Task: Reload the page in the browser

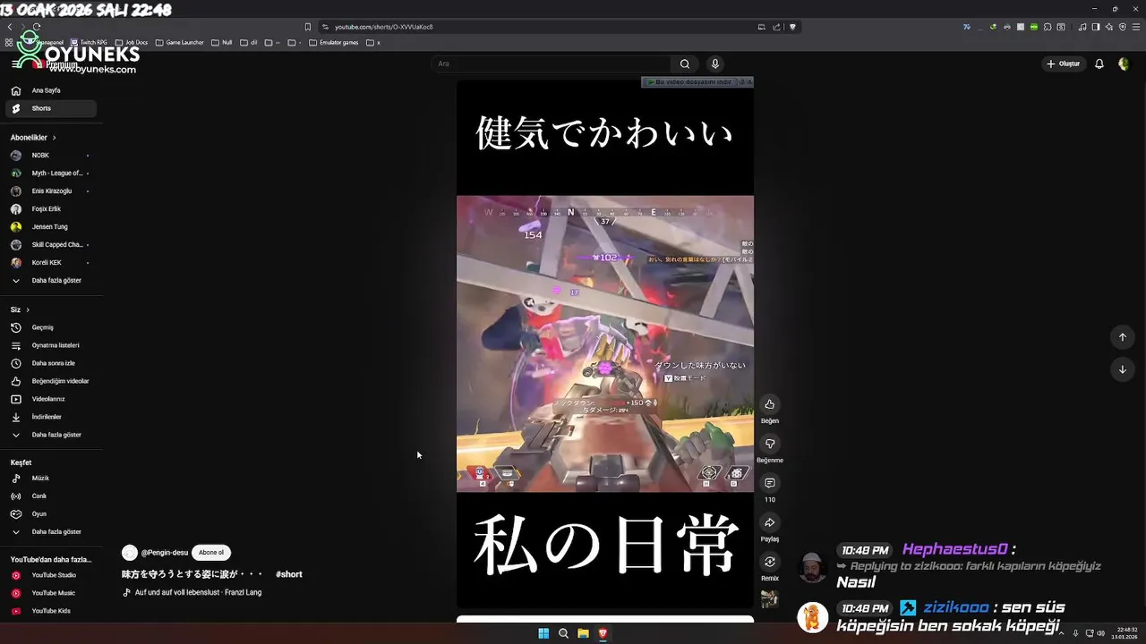Action: coord(37,27)
